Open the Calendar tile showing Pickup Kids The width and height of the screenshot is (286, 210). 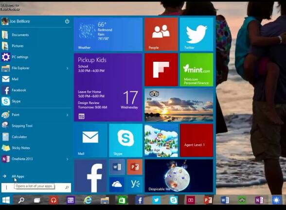[x=108, y=87]
